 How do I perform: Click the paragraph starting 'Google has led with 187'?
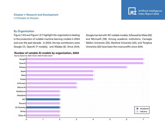[119, 41]
